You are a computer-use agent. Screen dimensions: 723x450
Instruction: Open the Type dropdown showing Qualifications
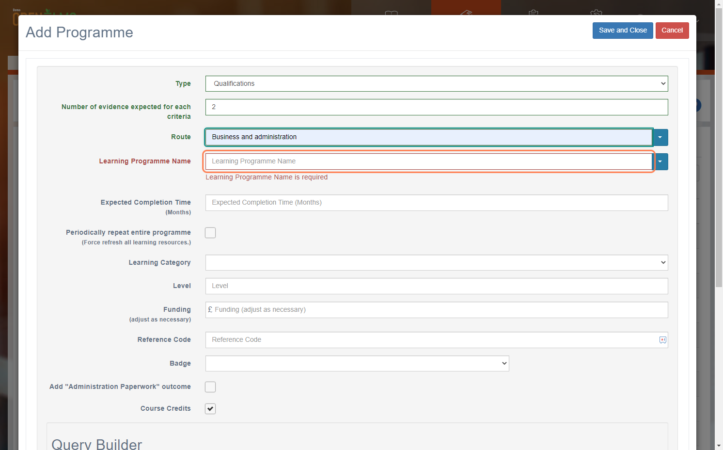(437, 83)
